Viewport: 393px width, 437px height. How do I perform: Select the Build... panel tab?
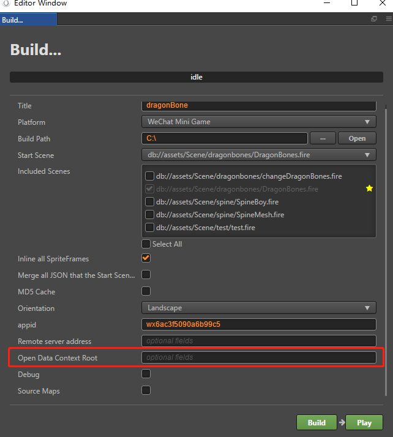28,20
